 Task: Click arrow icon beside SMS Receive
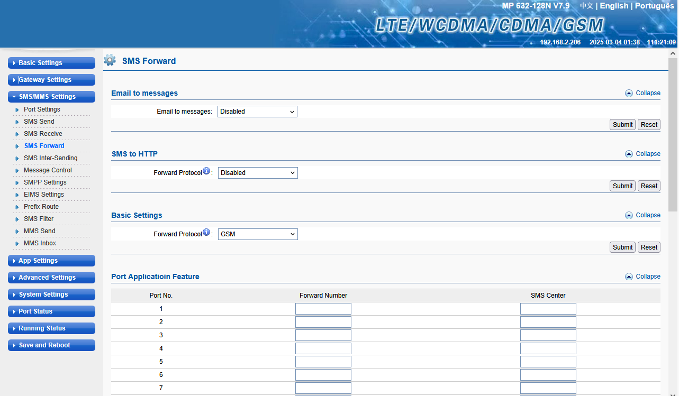(x=17, y=134)
